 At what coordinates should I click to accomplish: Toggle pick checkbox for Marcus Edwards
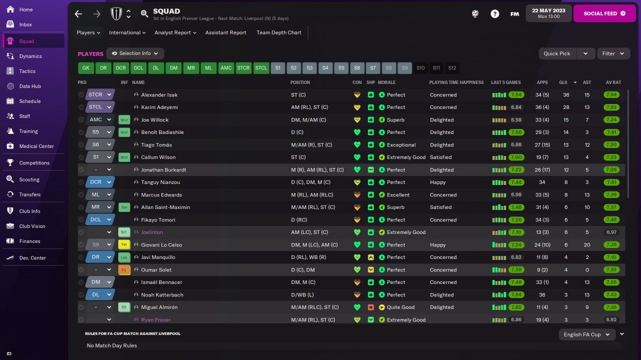[x=81, y=194]
